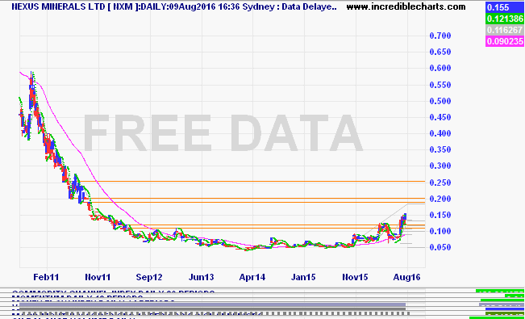This screenshot has height=319, width=525.
Task: Expand the Commodity Channel Index Daily panel
Action: pos(114,292)
